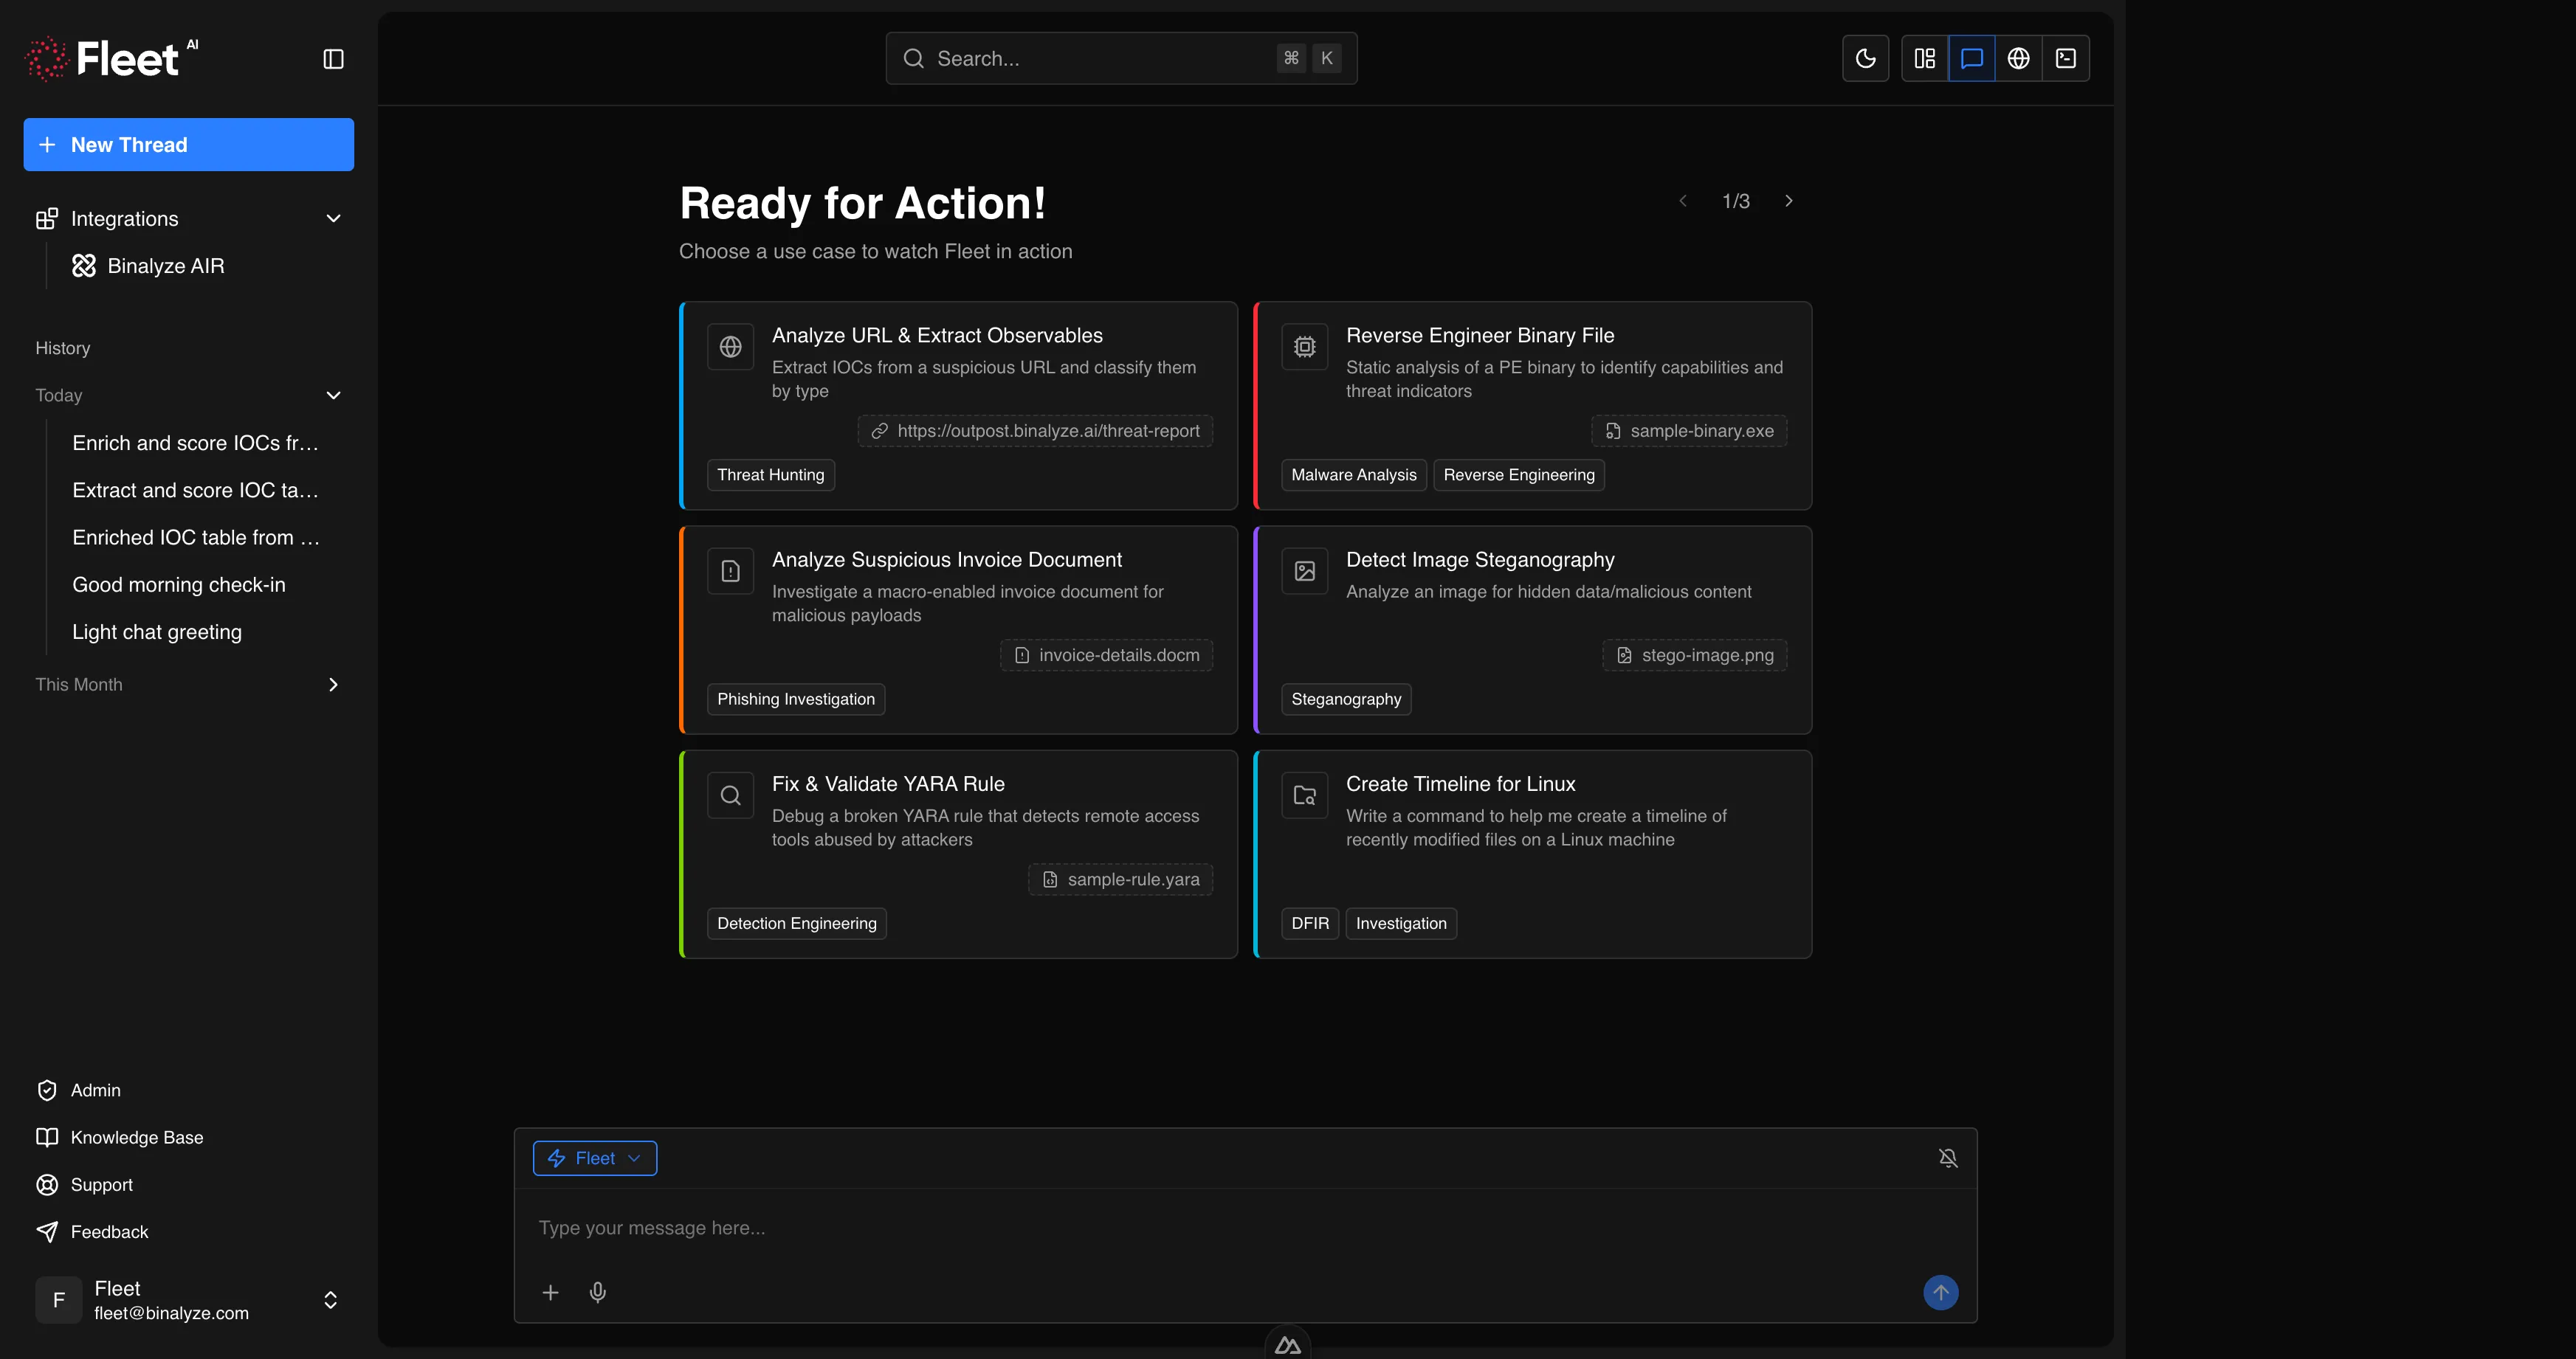Open the globe browser view icon
The height and width of the screenshot is (1359, 2576).
2018,58
